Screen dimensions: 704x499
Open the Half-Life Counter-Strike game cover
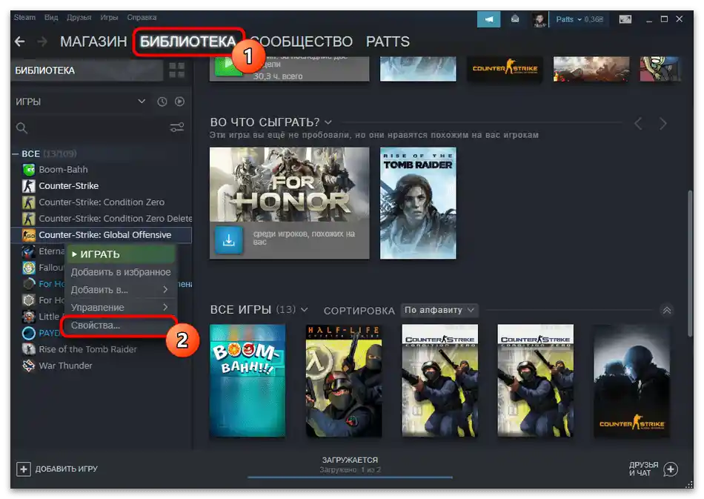(343, 380)
